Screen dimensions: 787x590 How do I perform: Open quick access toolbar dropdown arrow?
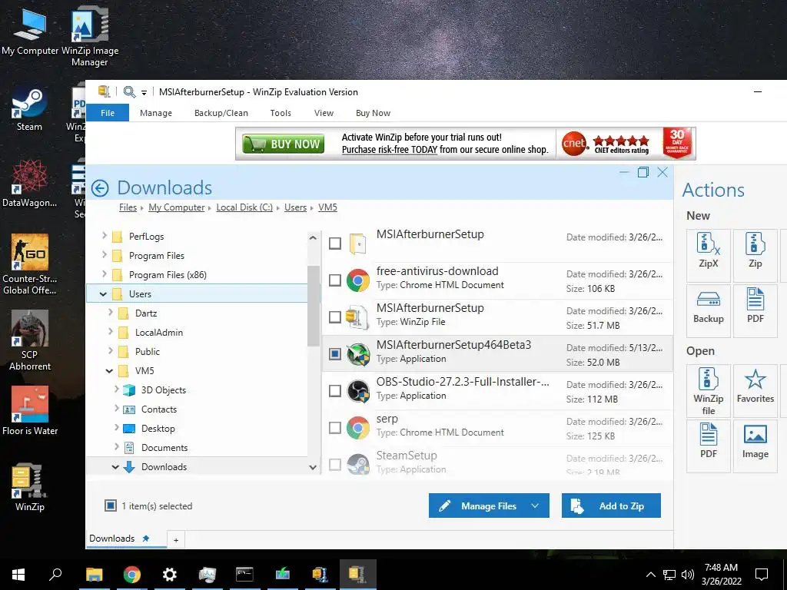(144, 92)
